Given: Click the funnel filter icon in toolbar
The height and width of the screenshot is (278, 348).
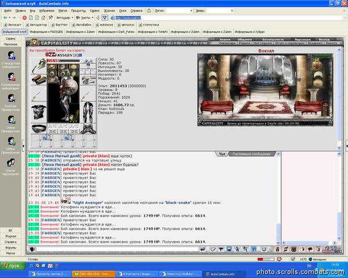Looking at the screenshot, I should click(104, 18).
